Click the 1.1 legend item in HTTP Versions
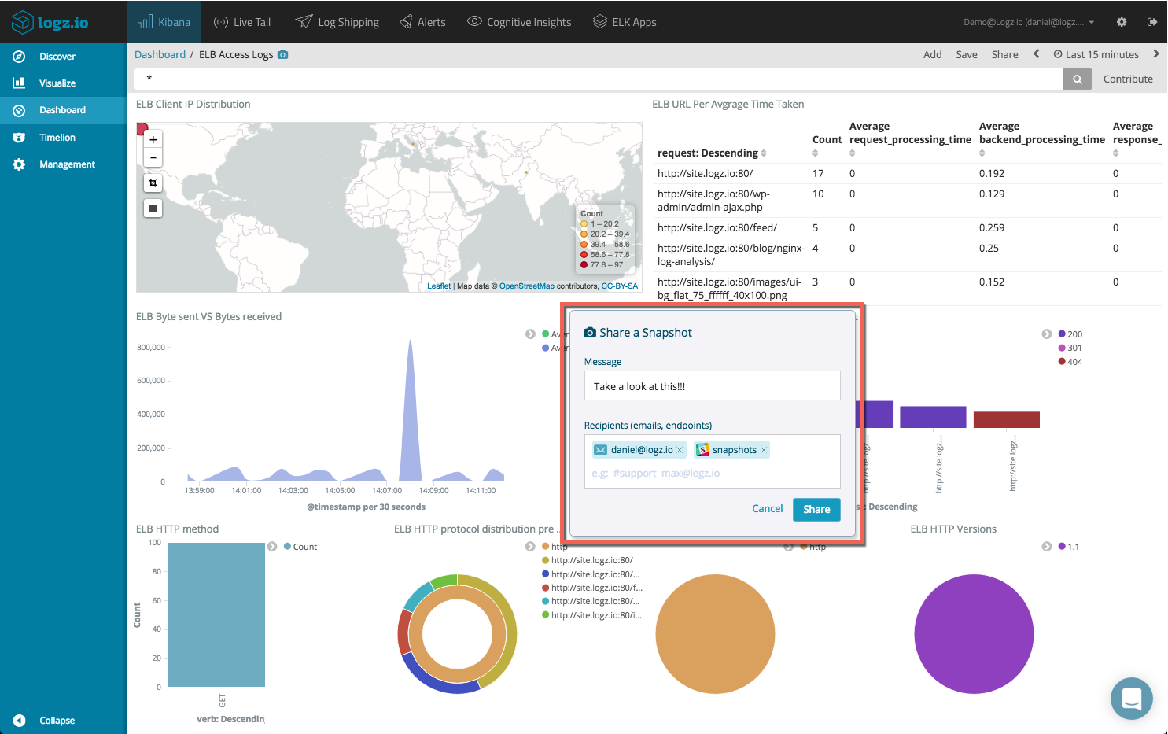The width and height of the screenshot is (1168, 734). pos(1069,547)
